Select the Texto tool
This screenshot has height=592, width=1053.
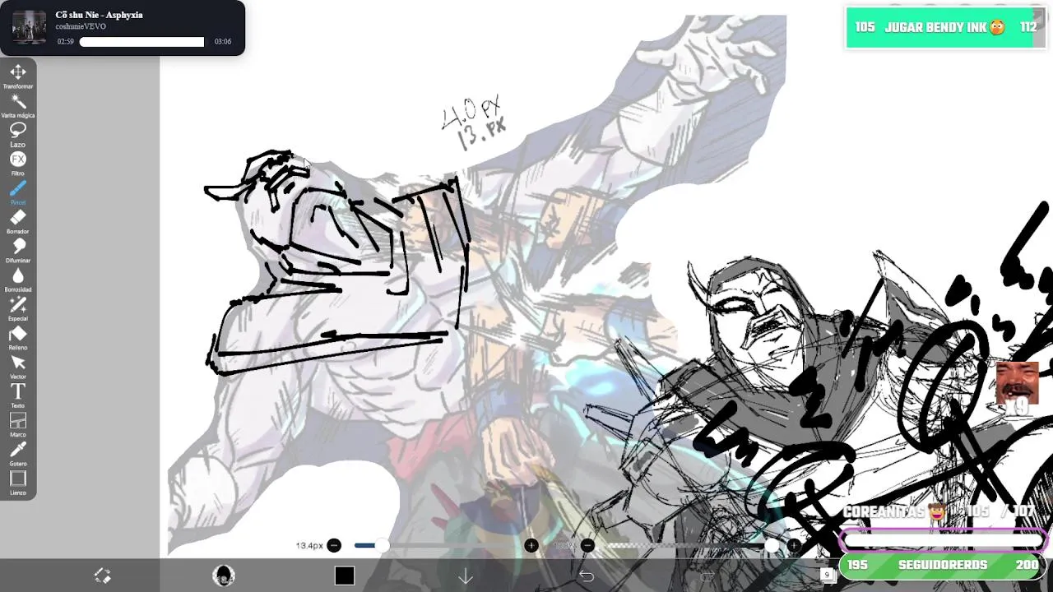tap(18, 395)
